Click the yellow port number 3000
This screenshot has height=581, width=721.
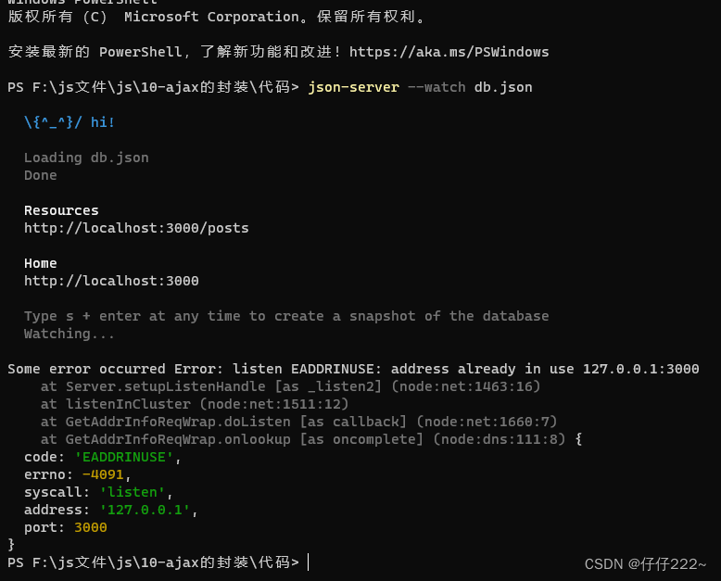91,527
